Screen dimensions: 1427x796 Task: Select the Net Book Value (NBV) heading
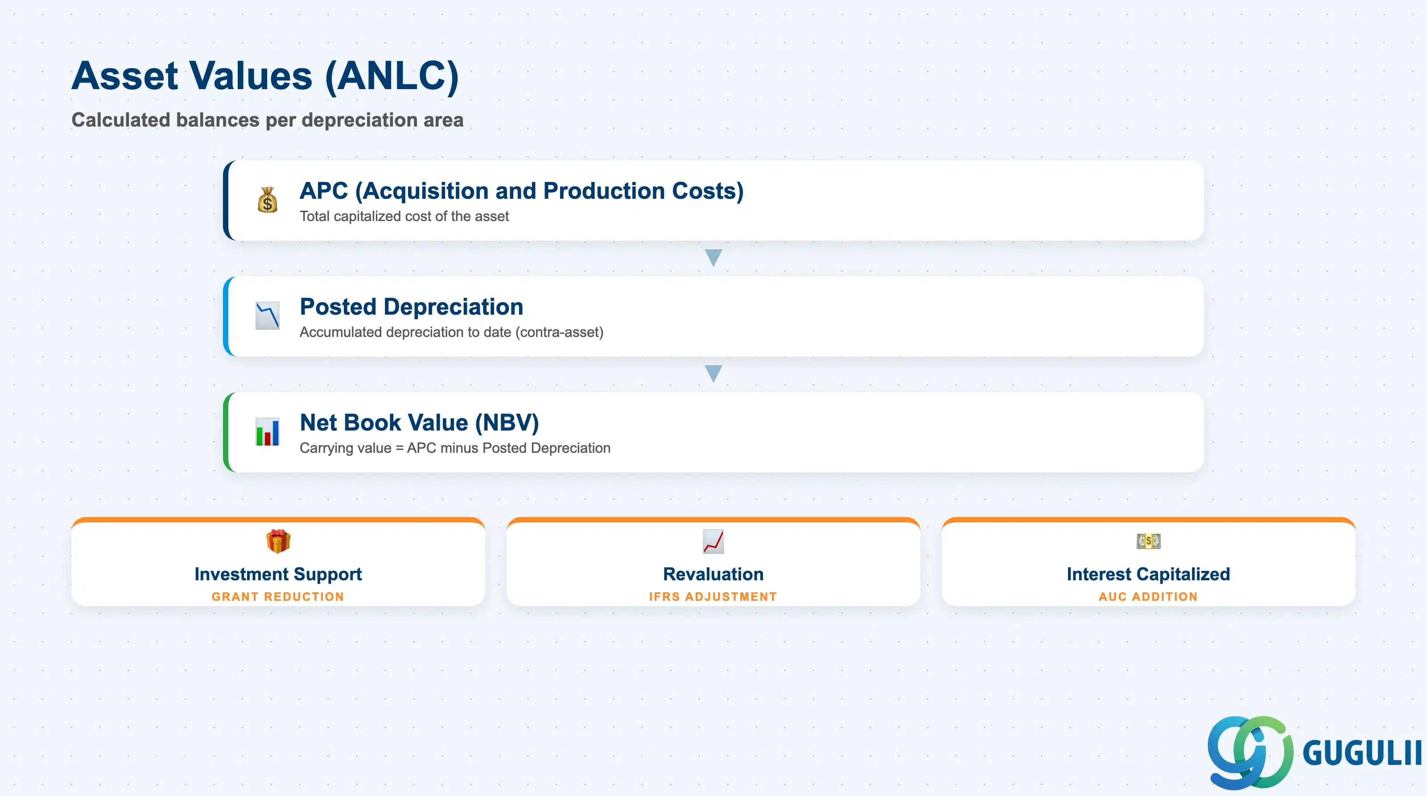[419, 423]
